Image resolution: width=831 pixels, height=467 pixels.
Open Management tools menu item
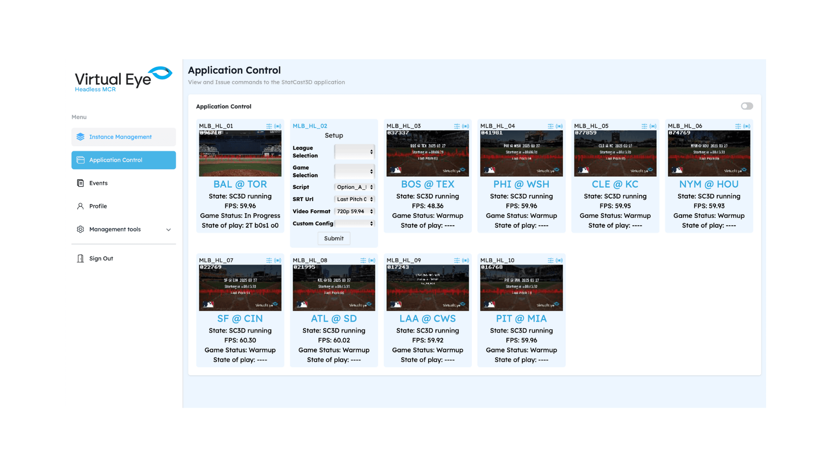point(123,229)
